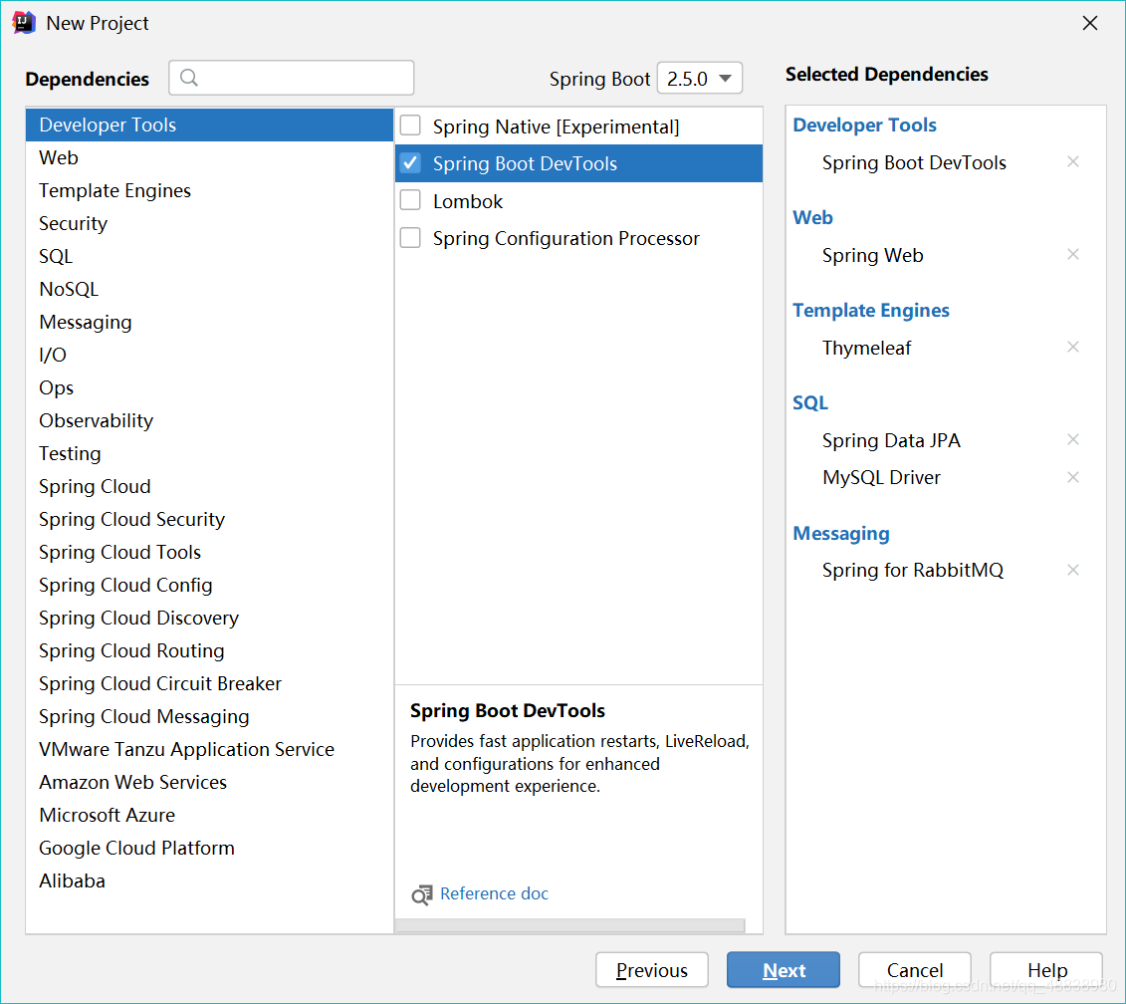
Task: Remove Spring for RabbitMQ from selected dependencies
Action: pyautogui.click(x=1073, y=570)
